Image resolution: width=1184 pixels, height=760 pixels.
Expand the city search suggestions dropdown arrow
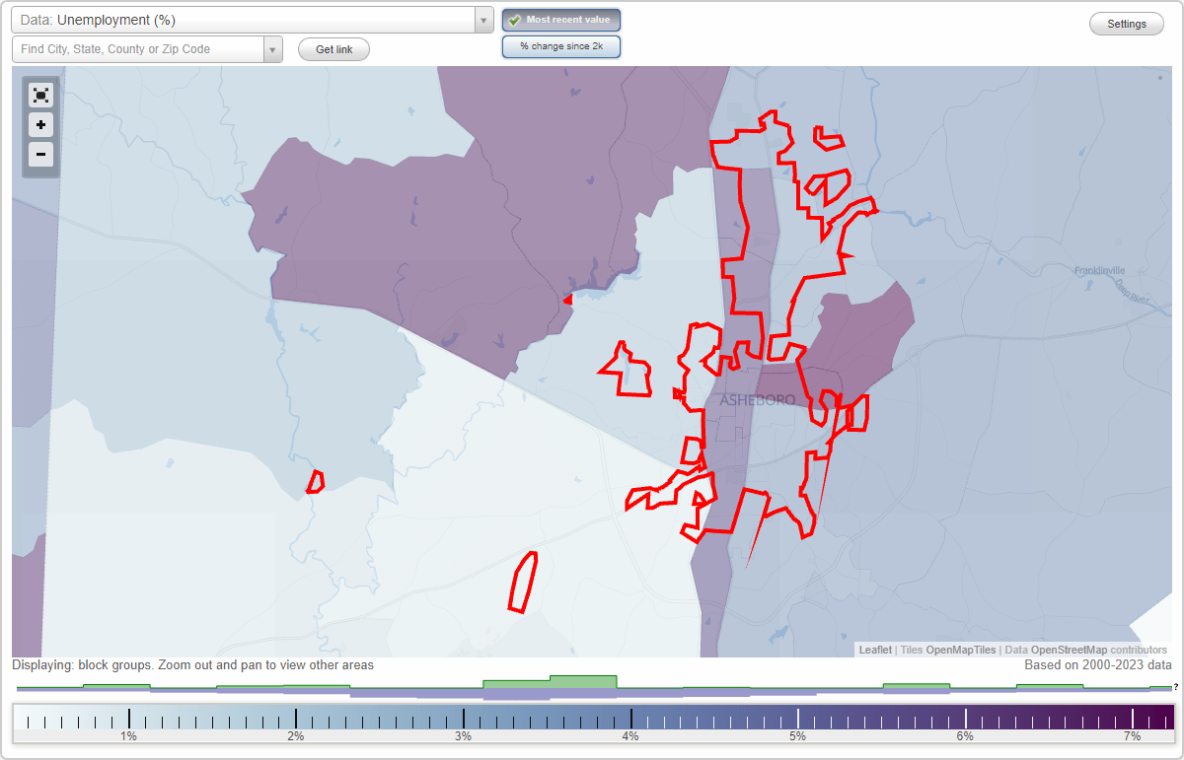(273, 47)
